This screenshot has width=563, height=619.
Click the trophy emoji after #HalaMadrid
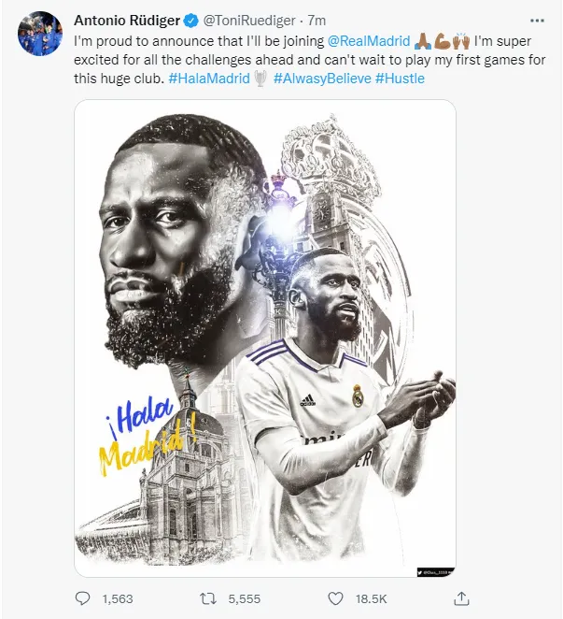click(260, 79)
